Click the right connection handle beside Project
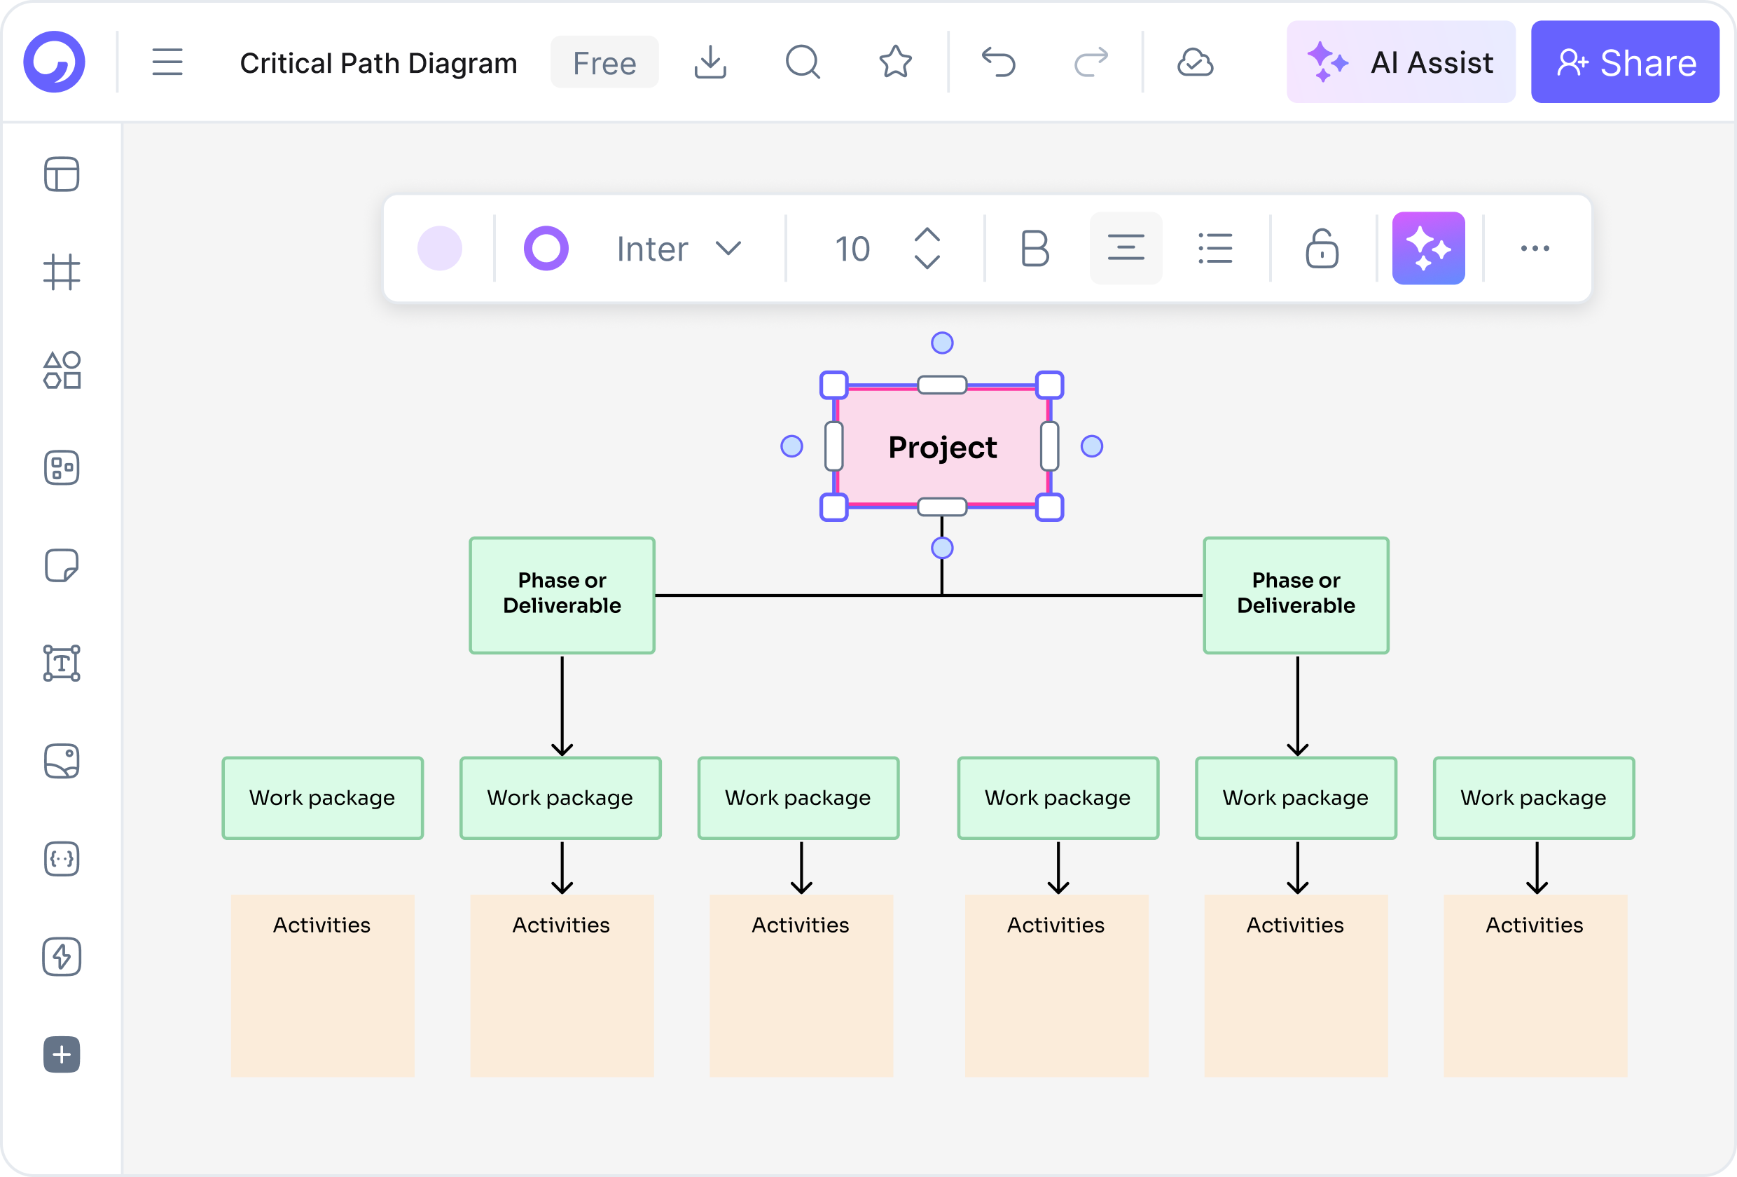The image size is (1737, 1177). (x=1092, y=446)
